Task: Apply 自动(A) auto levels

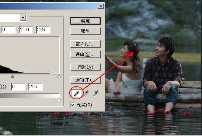Action: (x=86, y=67)
